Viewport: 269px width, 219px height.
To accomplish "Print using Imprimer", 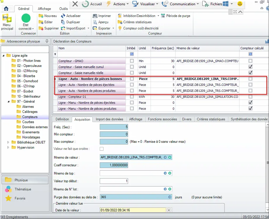I will tap(102, 16).
